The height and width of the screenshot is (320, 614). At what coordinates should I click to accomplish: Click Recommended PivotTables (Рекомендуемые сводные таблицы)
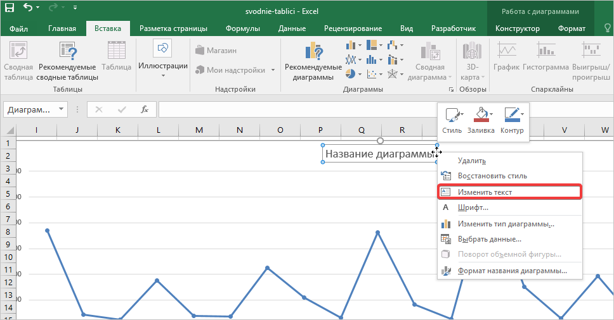click(x=67, y=61)
